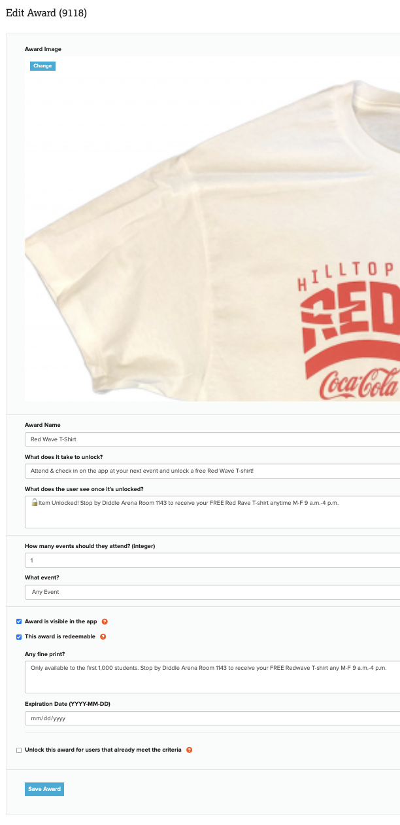This screenshot has width=400, height=825.
Task: Enable 'Unlock this award for users' checkbox
Action: [x=19, y=750]
